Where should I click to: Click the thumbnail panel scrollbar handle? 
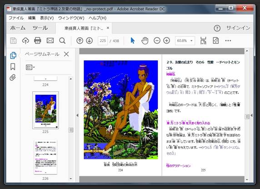tap(71, 130)
